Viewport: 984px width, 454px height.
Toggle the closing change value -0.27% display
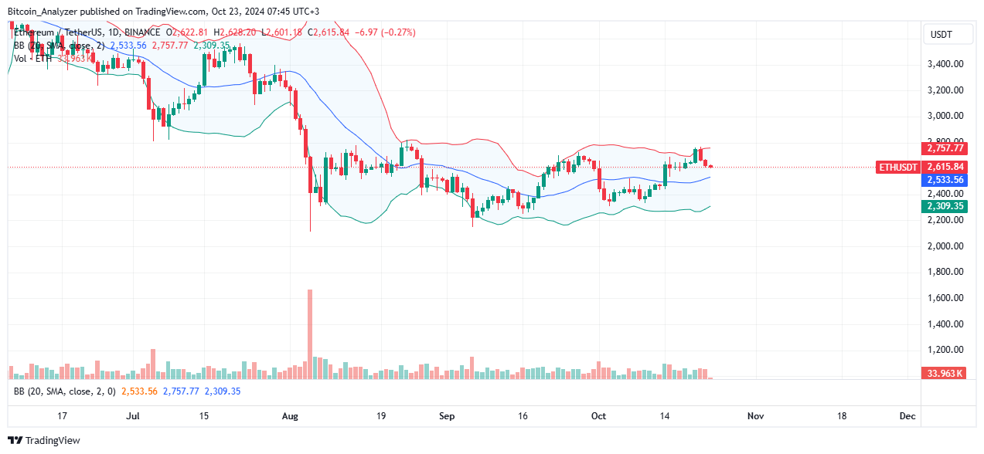pyautogui.click(x=398, y=32)
